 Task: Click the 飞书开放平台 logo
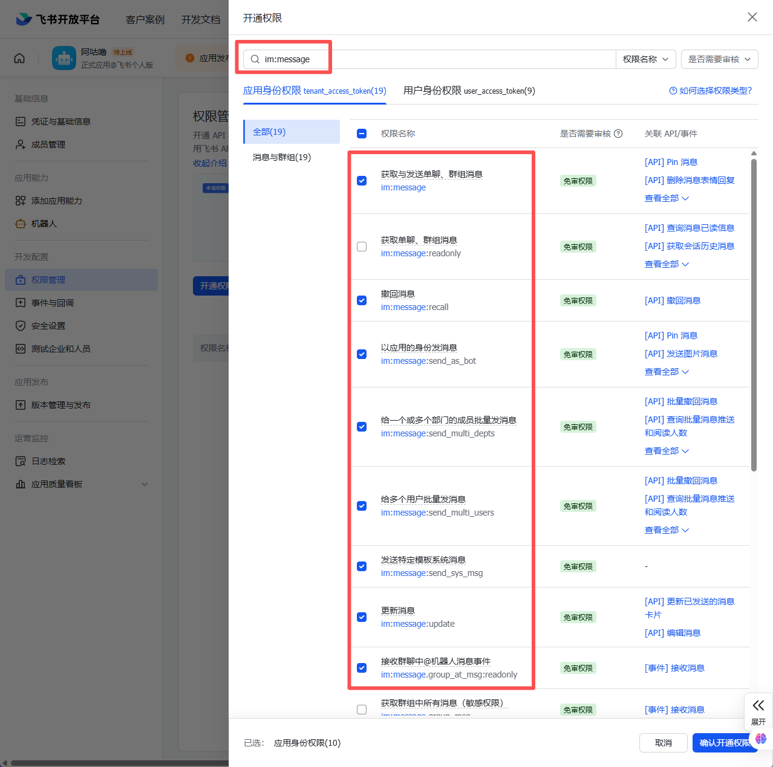coord(57,19)
